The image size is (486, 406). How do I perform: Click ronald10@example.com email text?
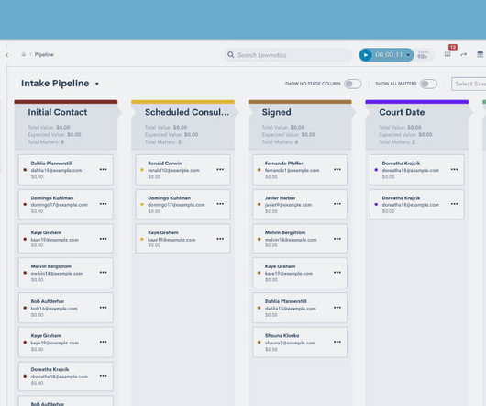pos(173,171)
